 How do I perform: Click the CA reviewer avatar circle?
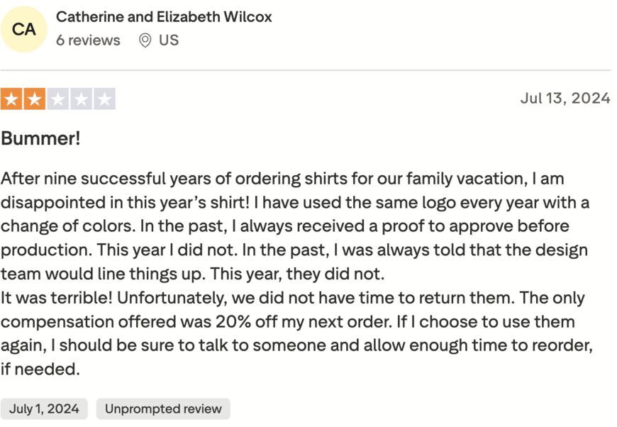coord(24,29)
